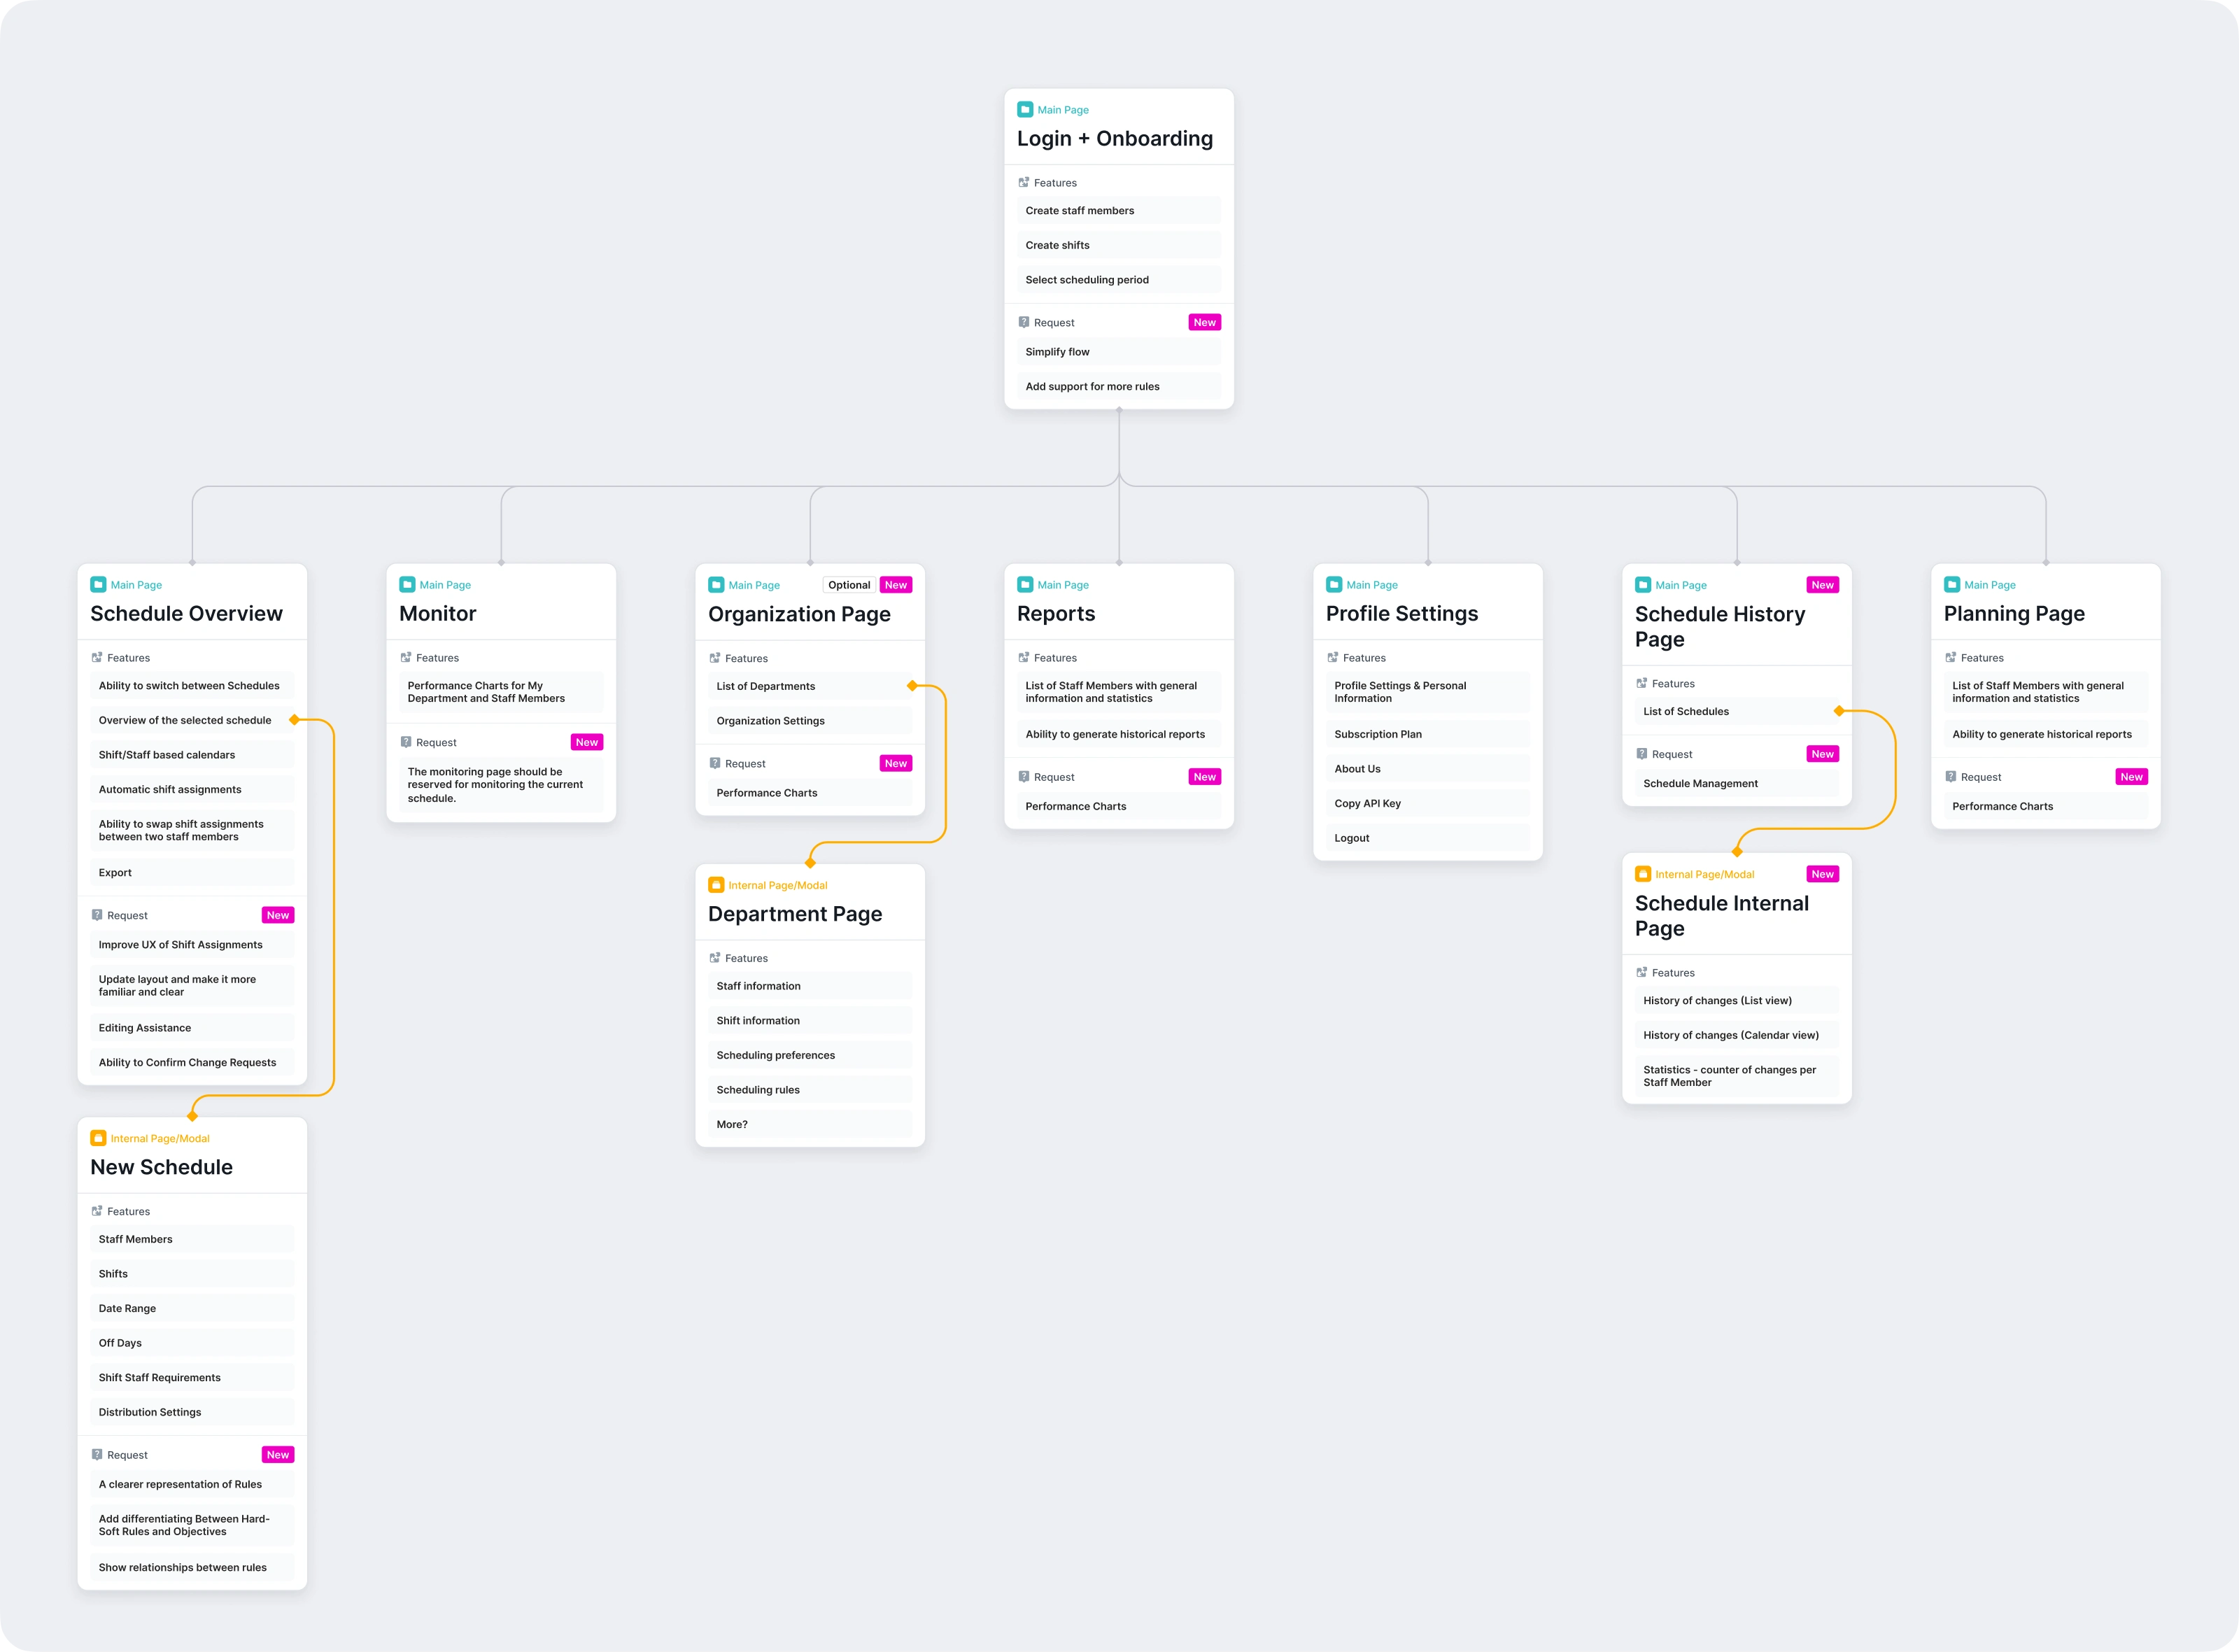Click the orange modal icon on New Schedule card

(x=98, y=1138)
